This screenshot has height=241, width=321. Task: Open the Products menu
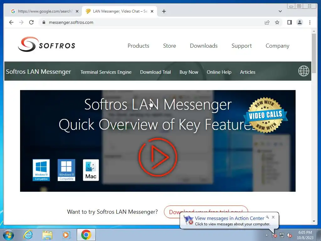coord(138,46)
